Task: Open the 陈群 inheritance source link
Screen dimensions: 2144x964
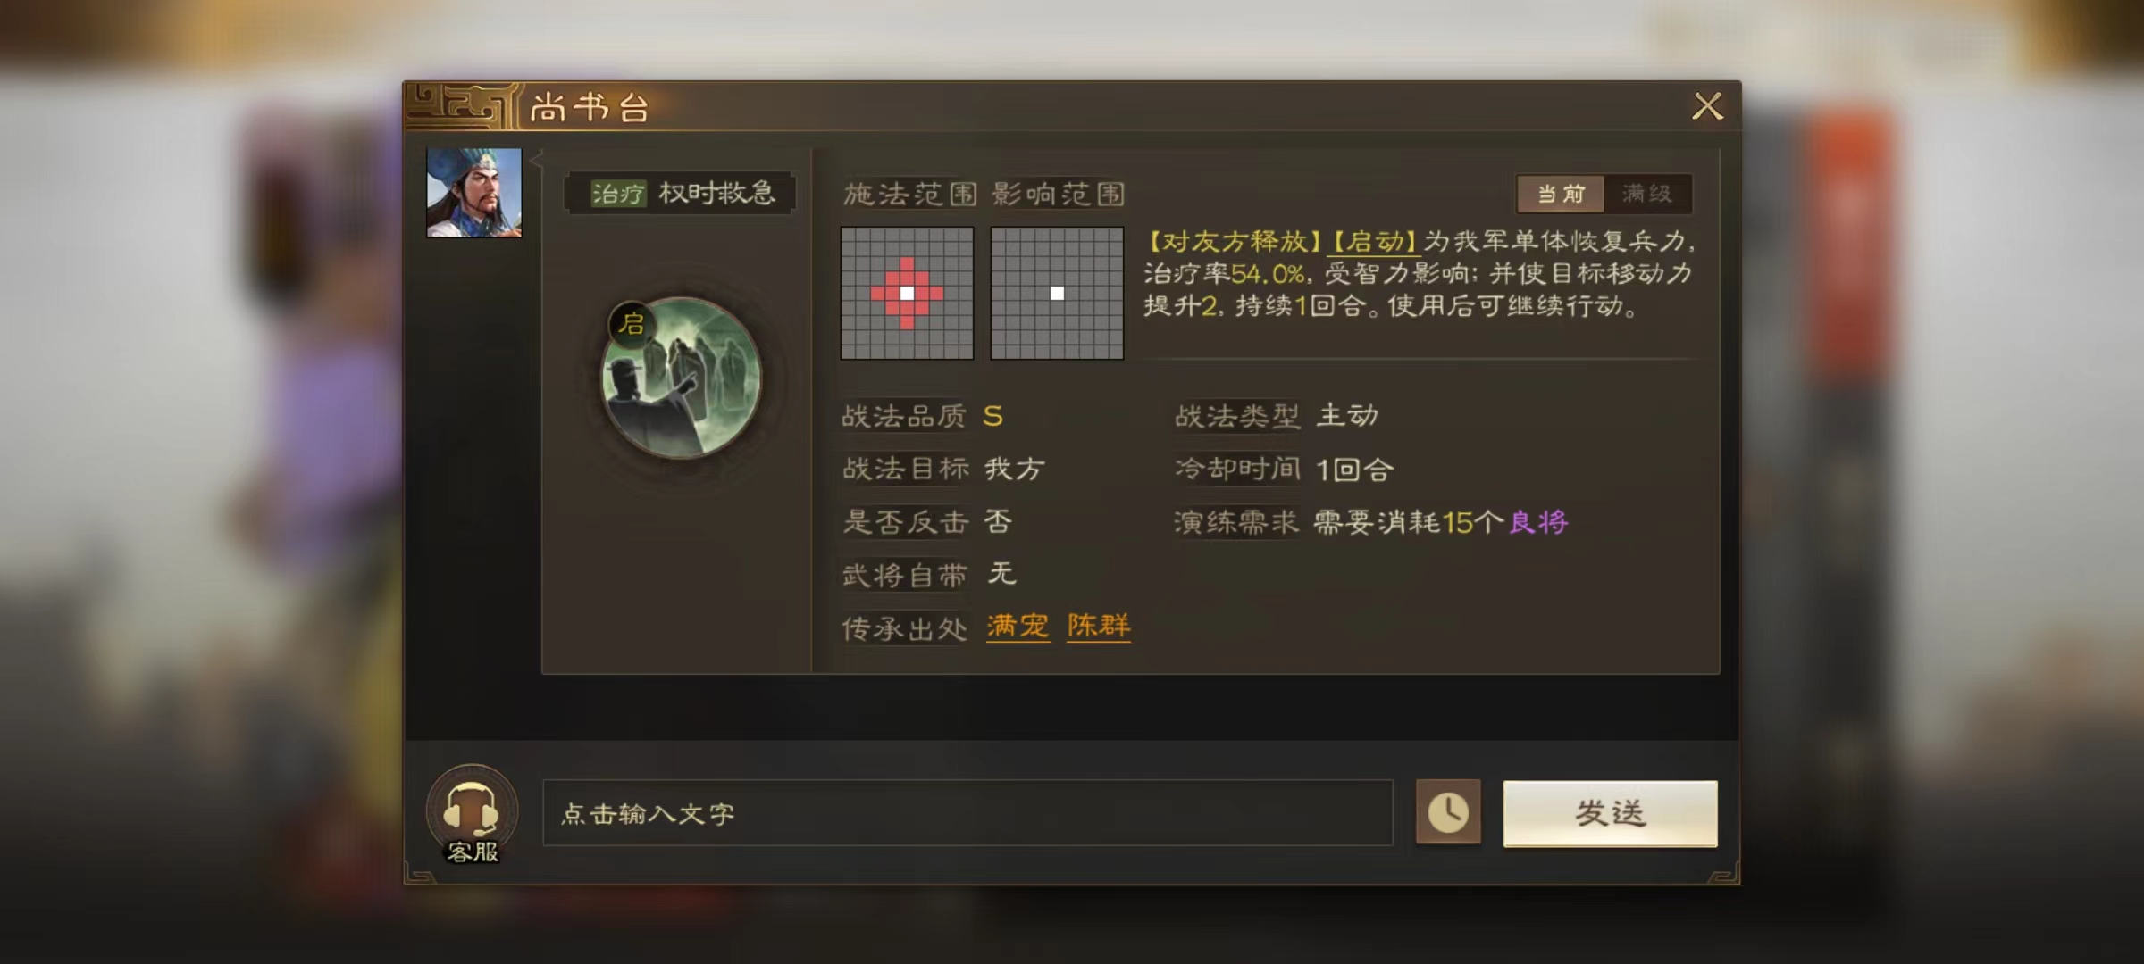Action: click(1099, 626)
